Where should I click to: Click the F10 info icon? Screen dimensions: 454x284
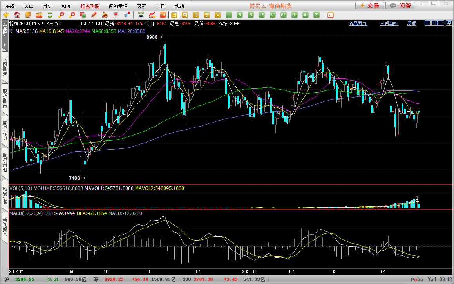click(39, 15)
